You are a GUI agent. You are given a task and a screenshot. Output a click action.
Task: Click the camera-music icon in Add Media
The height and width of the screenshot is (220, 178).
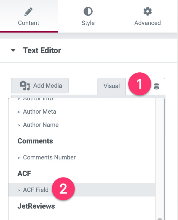pyautogui.click(x=25, y=86)
